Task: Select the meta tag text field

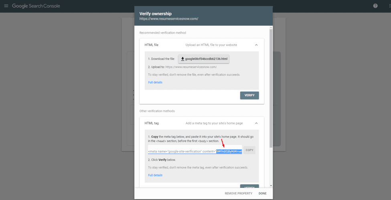Action: 195,149
